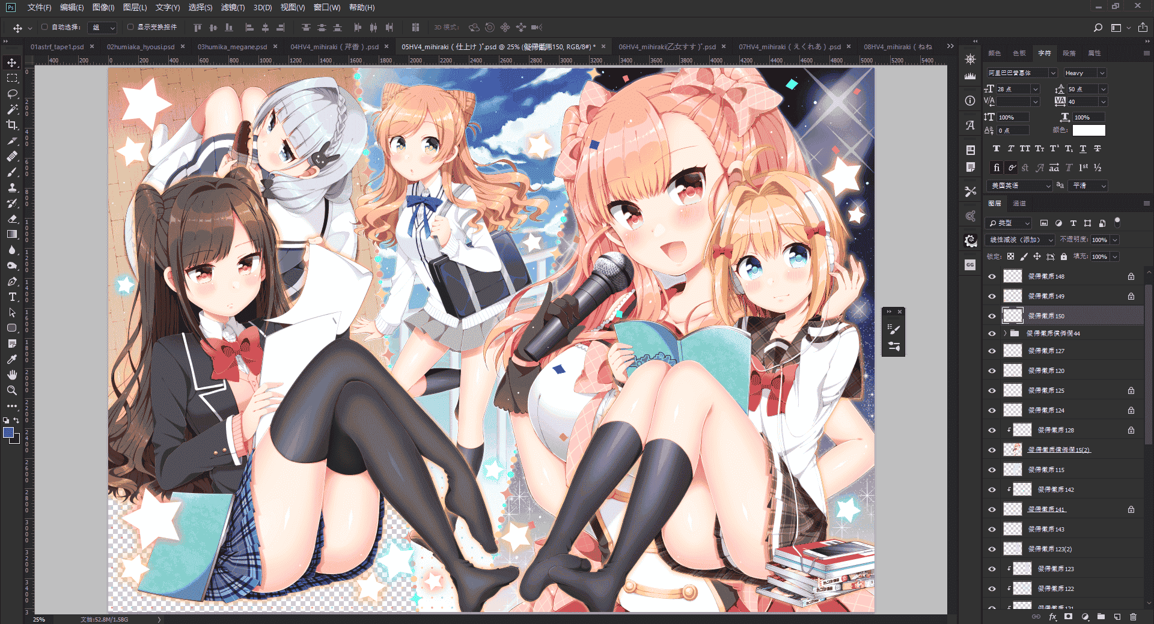The width and height of the screenshot is (1154, 624).
Task: Select the Clone Stamp tool
Action: (x=12, y=187)
